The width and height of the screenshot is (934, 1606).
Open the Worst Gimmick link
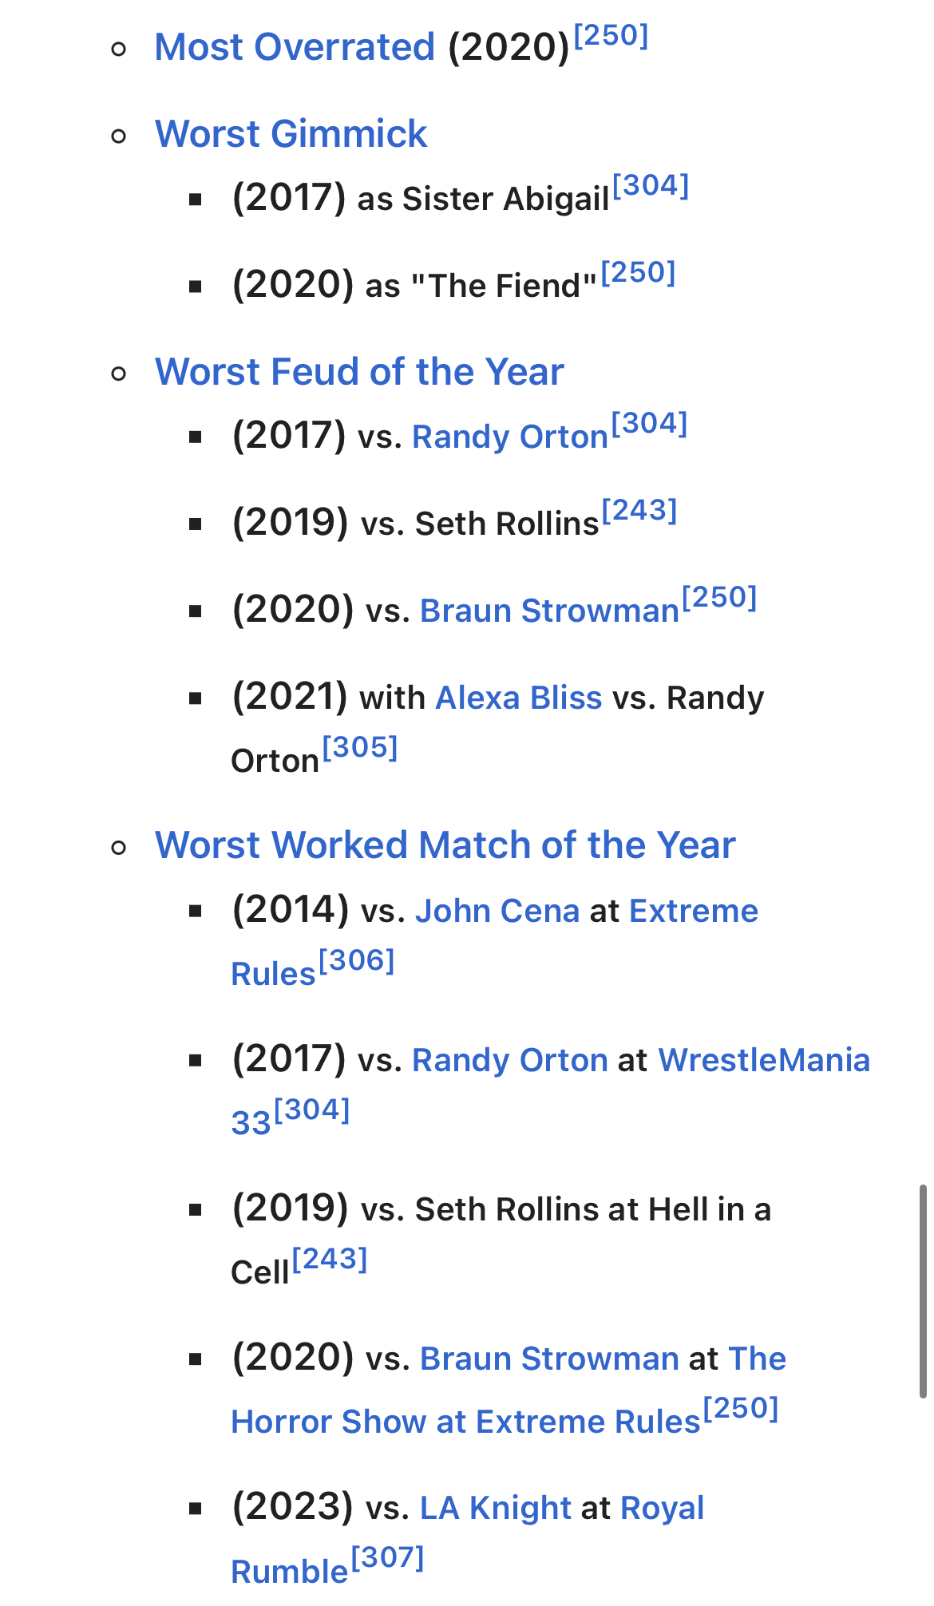click(291, 133)
